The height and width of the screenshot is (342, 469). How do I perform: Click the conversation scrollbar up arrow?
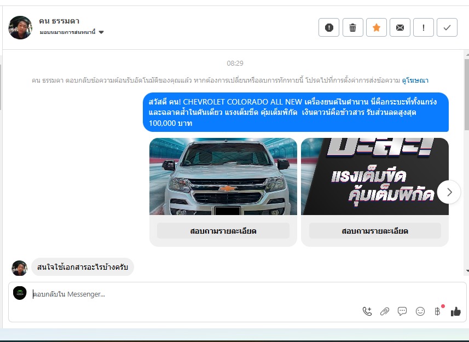(x=467, y=55)
